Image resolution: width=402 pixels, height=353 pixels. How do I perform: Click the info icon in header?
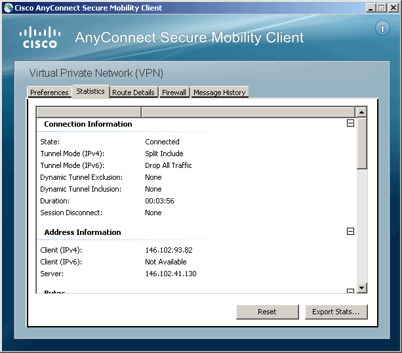tap(382, 28)
